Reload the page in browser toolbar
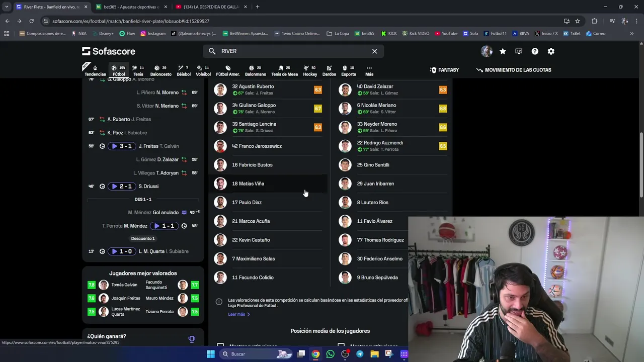644x362 pixels. tap(31, 21)
